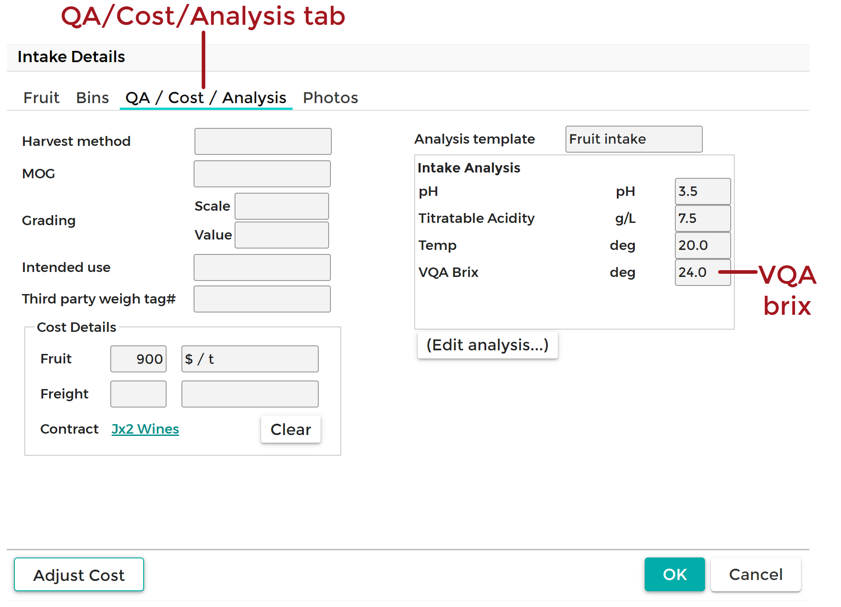Open the Fruit cost unit $ / t dropdown
Image resolution: width=841 pixels, height=607 pixels.
pos(250,359)
